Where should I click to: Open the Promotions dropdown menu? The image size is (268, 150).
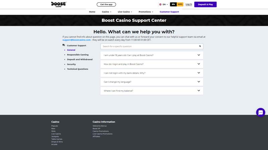[x=146, y=12]
